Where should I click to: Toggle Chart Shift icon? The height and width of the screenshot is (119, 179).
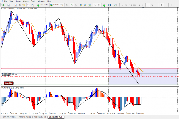click(x=99, y=5)
